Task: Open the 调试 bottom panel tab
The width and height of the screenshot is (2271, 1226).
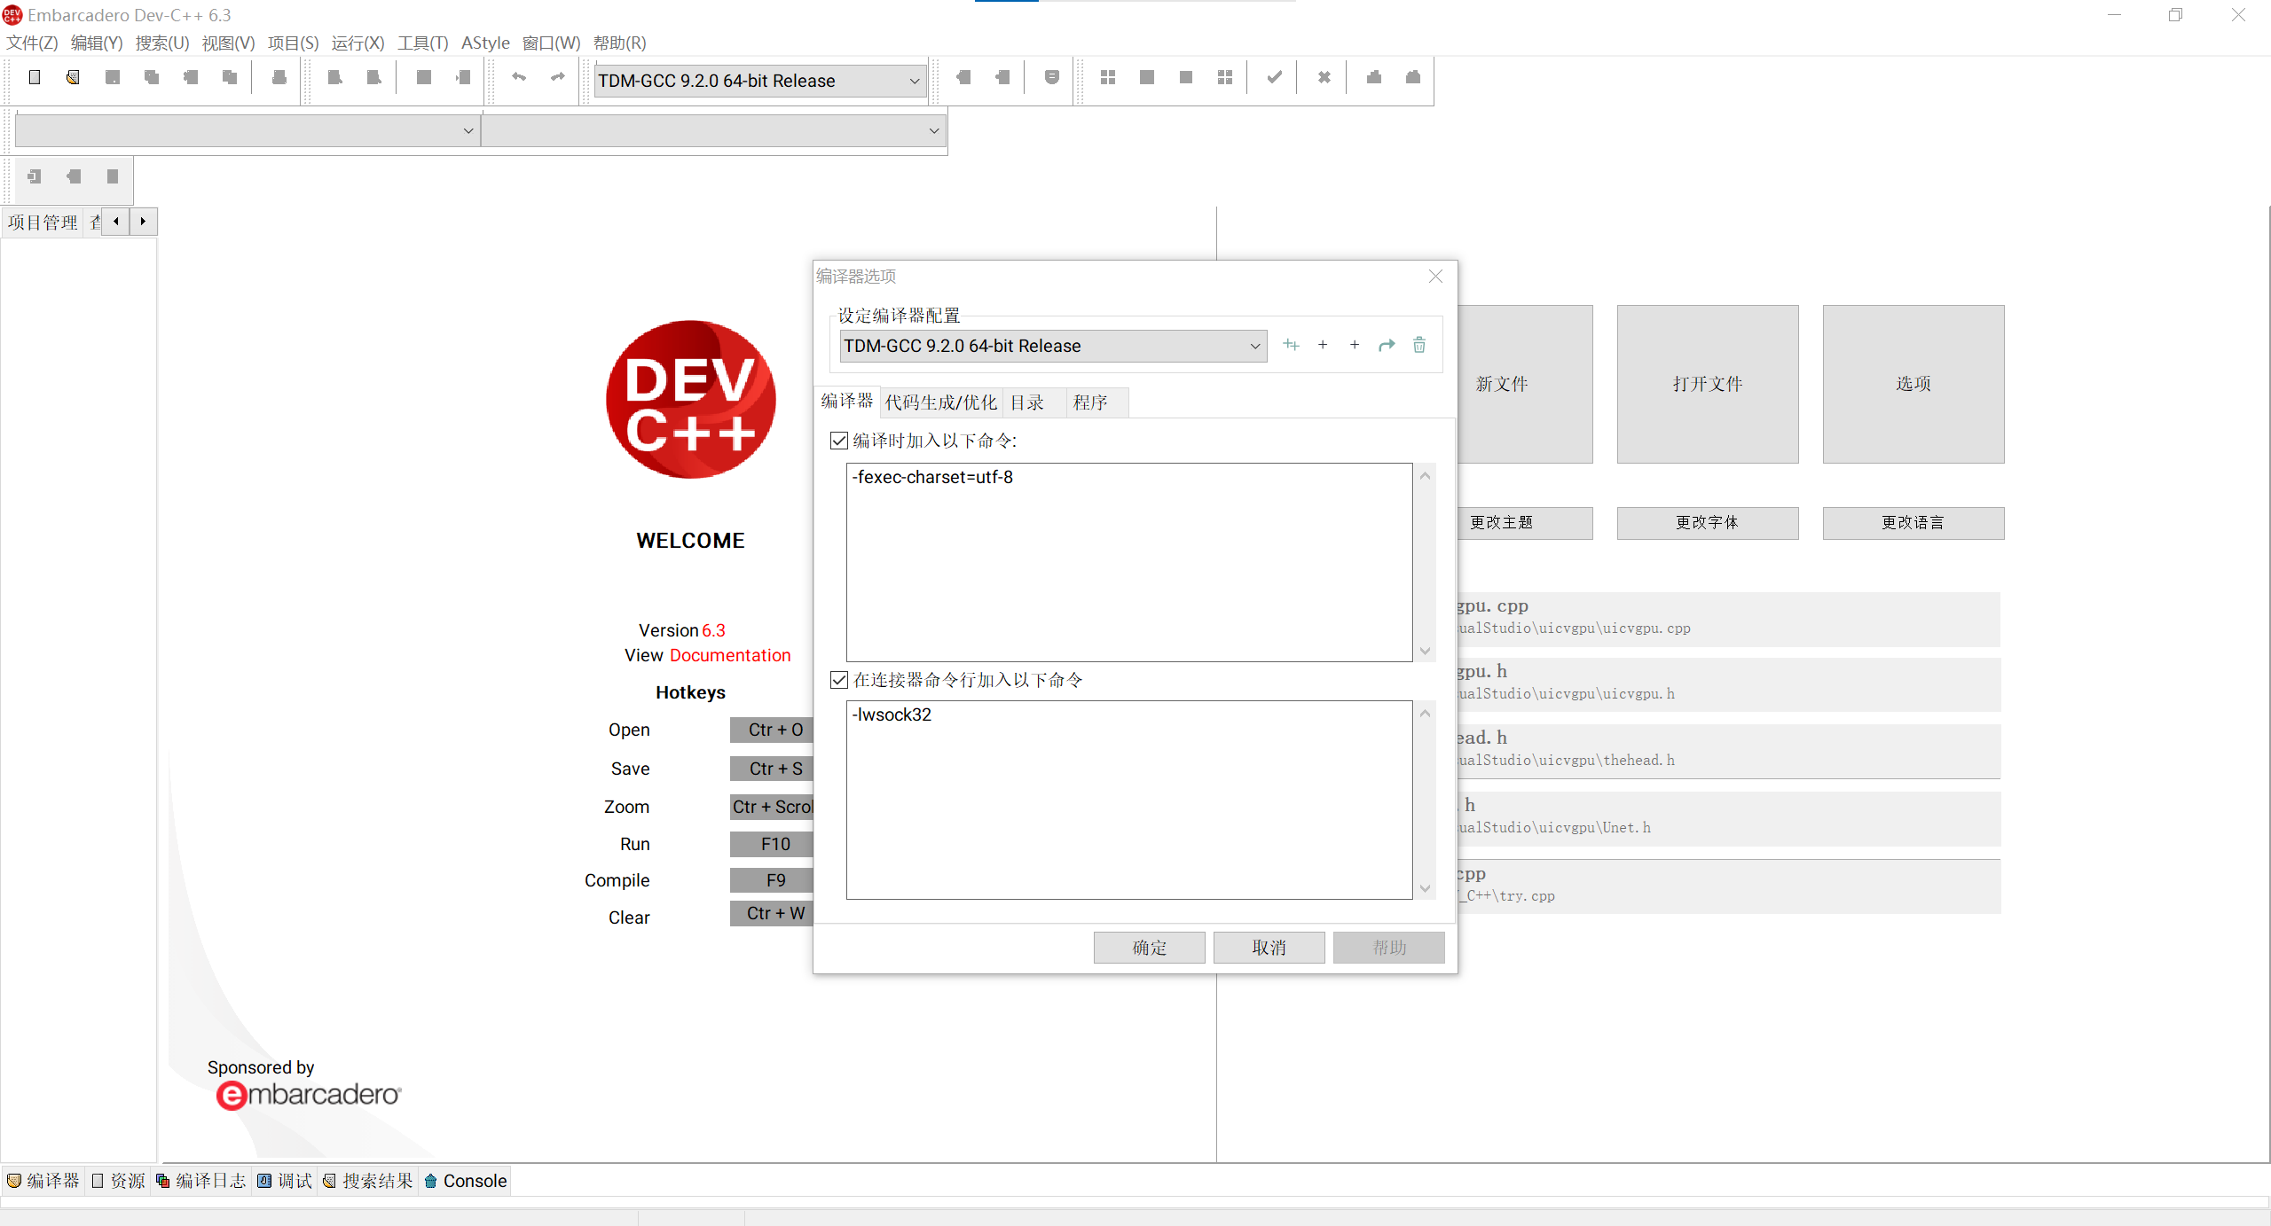Action: pyautogui.click(x=285, y=1181)
